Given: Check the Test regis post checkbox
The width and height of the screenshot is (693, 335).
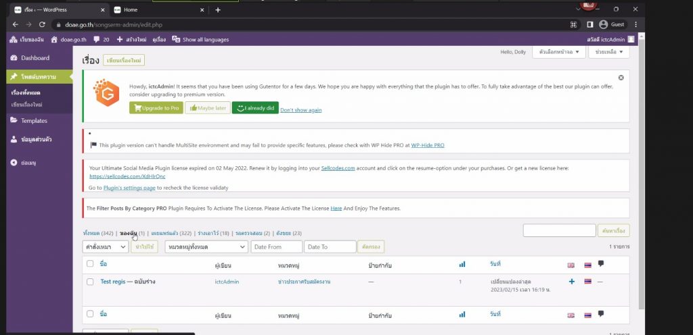Looking at the screenshot, I should click(90, 282).
